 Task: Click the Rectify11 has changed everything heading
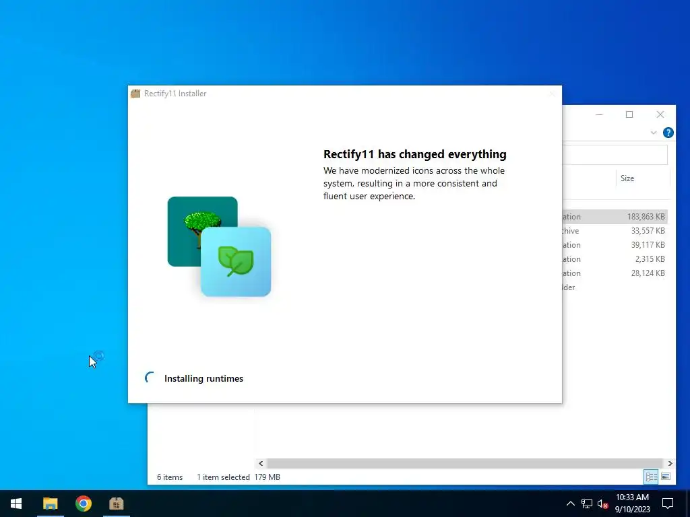pyautogui.click(x=415, y=154)
